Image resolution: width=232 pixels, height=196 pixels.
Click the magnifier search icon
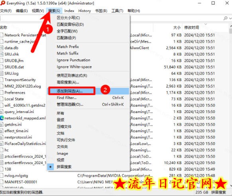(x=226, y=18)
